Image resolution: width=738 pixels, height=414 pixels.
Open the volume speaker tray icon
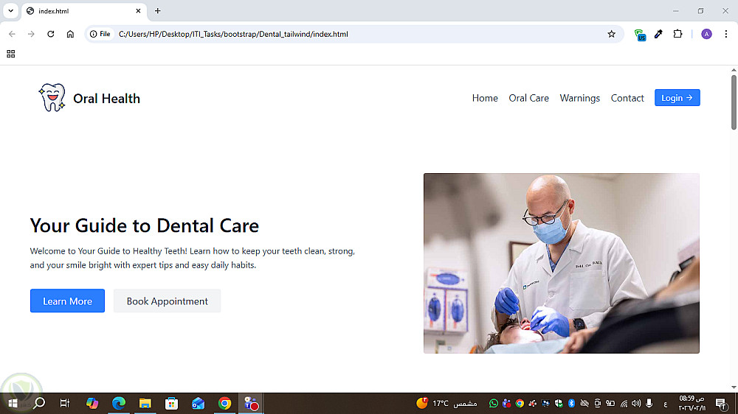point(636,403)
